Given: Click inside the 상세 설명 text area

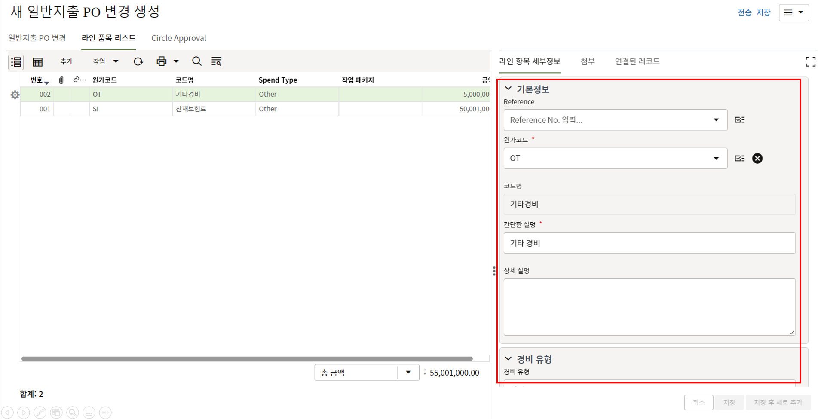Looking at the screenshot, I should pyautogui.click(x=649, y=307).
